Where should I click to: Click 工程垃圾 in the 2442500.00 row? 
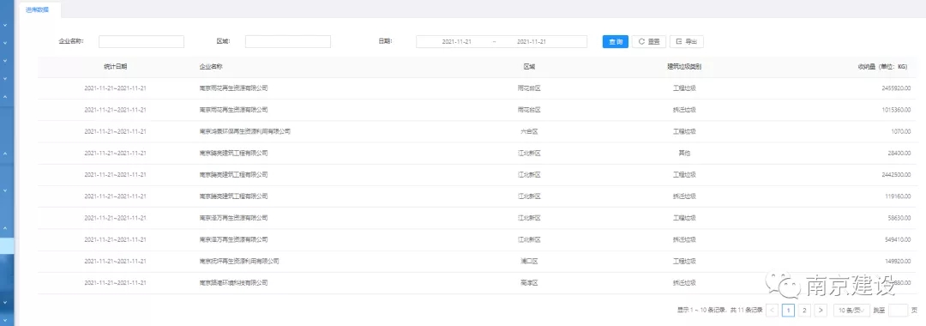pos(684,175)
